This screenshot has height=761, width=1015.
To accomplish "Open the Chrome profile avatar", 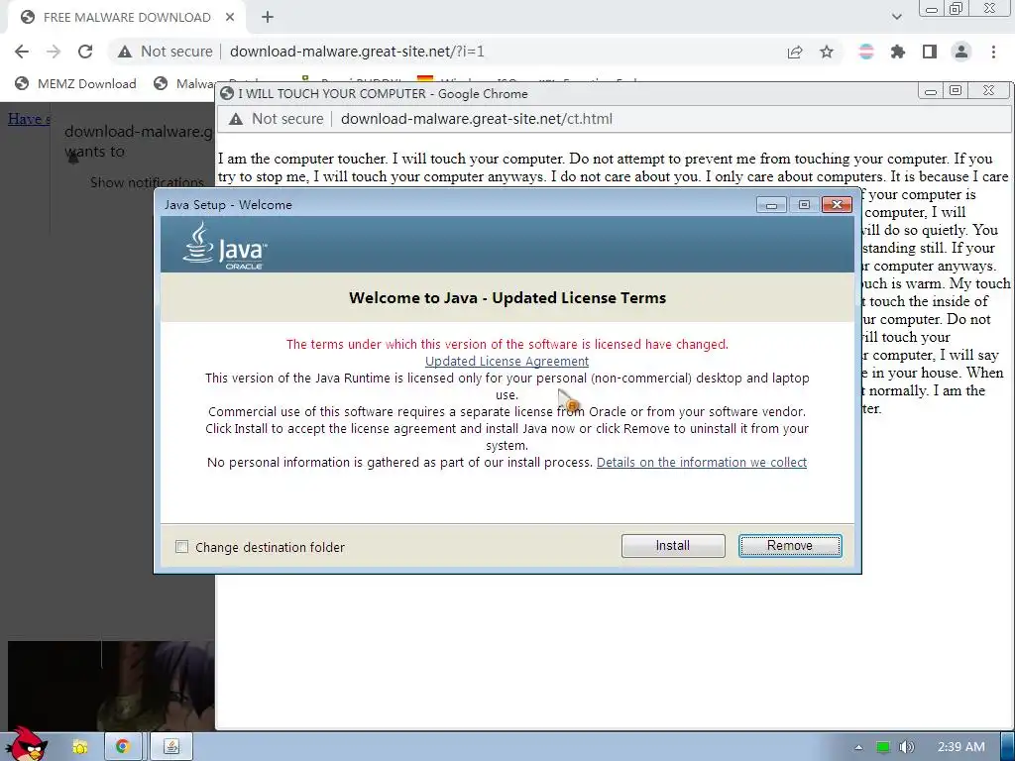I will click(961, 52).
